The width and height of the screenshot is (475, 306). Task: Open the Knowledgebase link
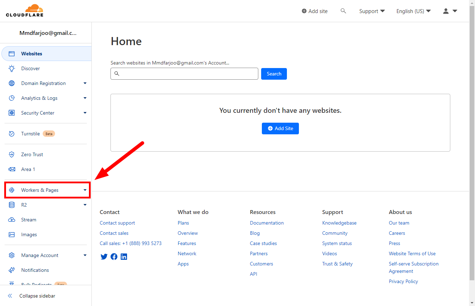tap(339, 223)
